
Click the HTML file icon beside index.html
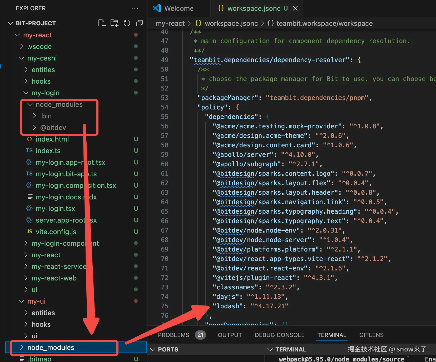29,139
